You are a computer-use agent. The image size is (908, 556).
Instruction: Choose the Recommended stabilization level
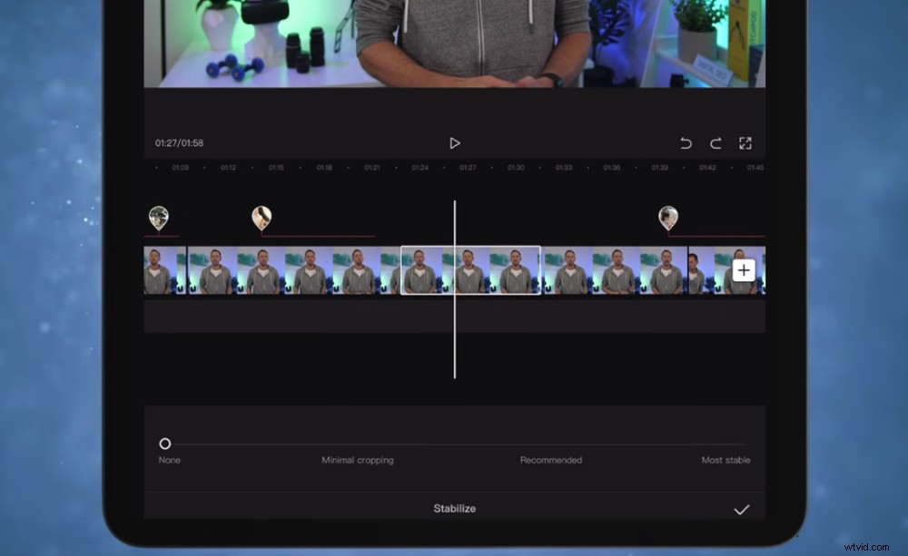551,460
